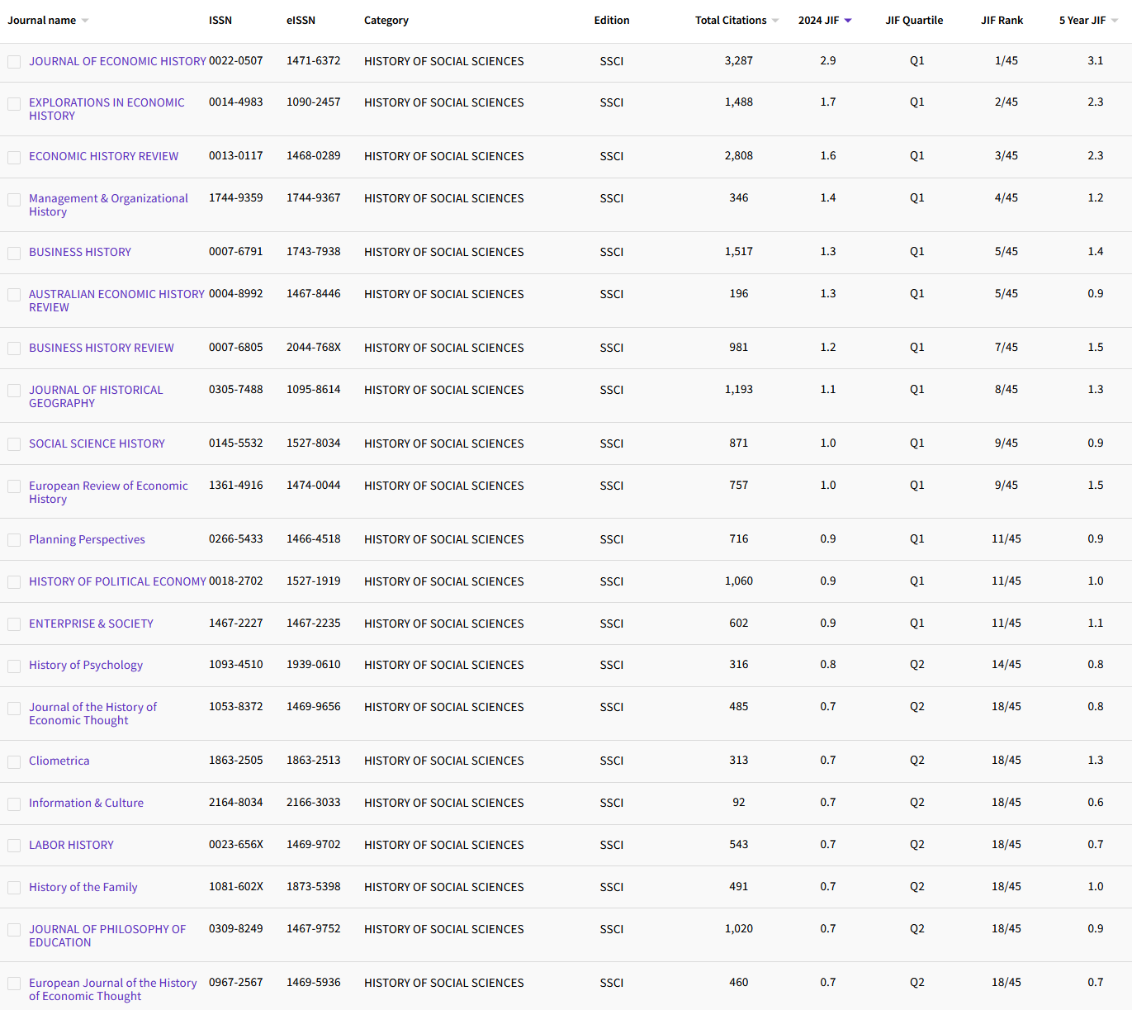Click JIF Rank cell 14/45

[x=1006, y=665]
